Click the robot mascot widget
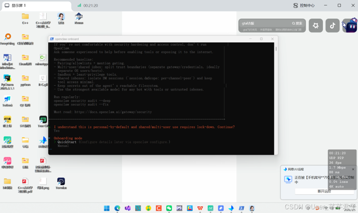The width and height of the screenshot is (358, 213). click(350, 25)
